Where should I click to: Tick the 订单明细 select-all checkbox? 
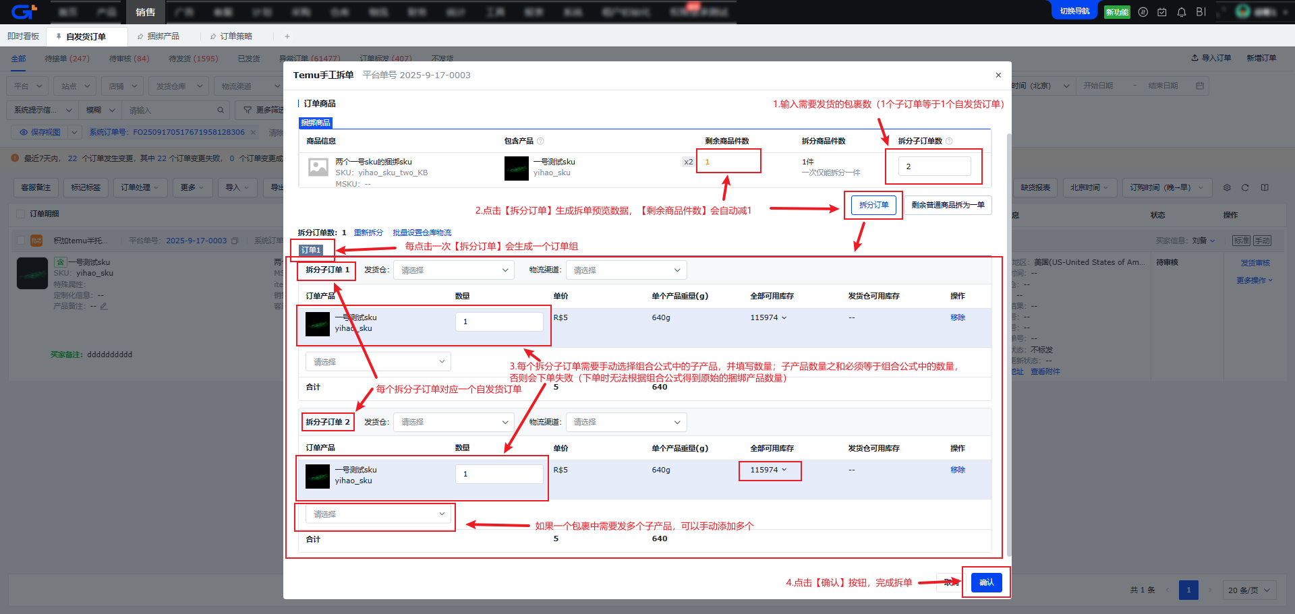[21, 214]
